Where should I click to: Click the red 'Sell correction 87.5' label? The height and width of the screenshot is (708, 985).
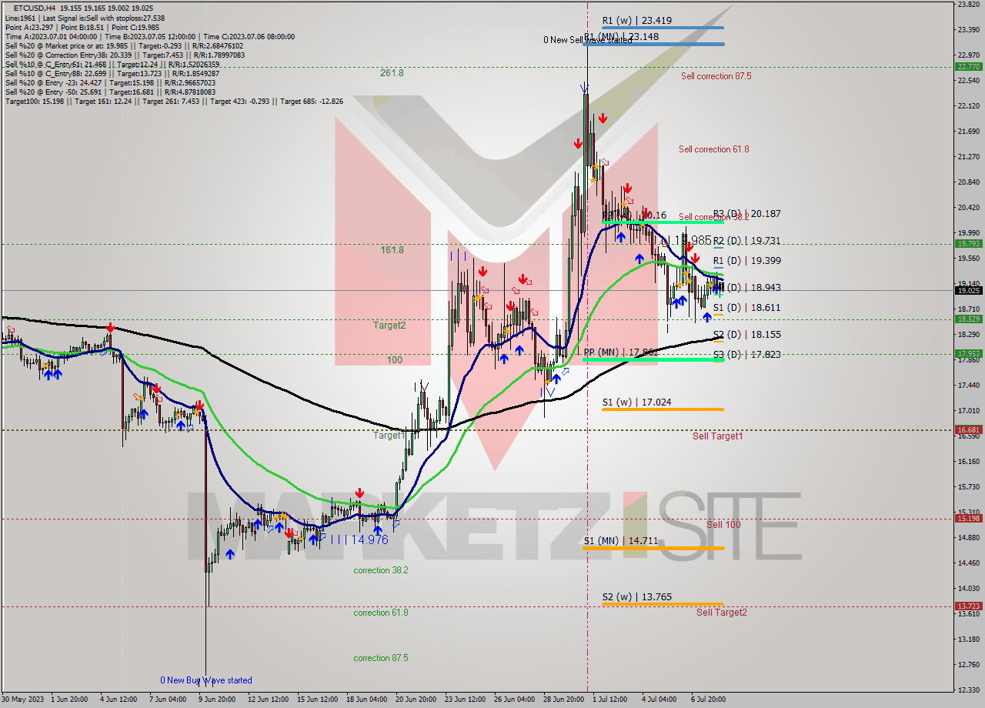point(716,76)
